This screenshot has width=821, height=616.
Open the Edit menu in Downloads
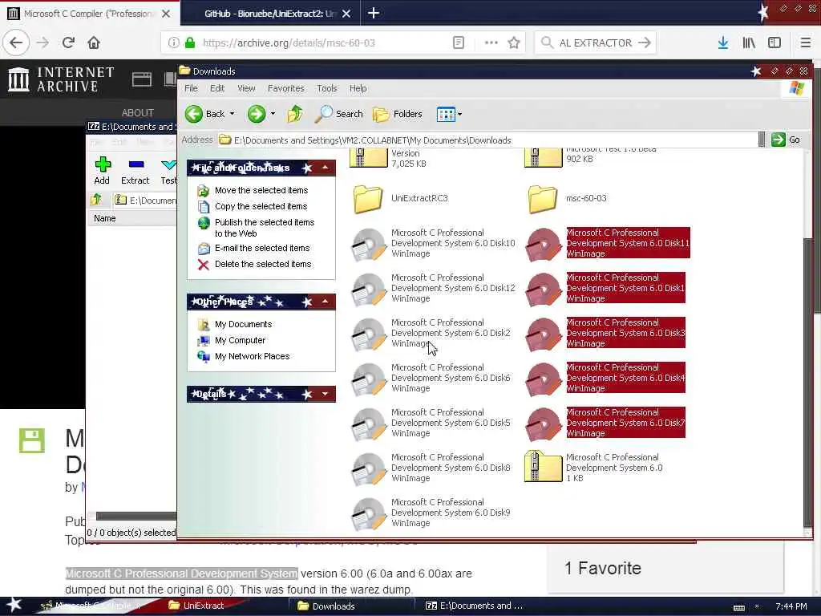coord(217,88)
